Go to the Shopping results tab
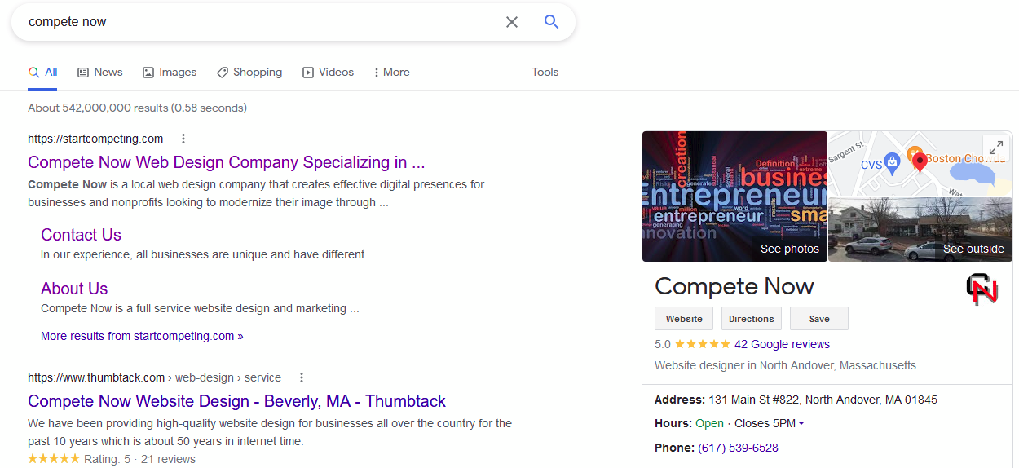Image resolution: width=1019 pixels, height=468 pixels. pos(249,72)
